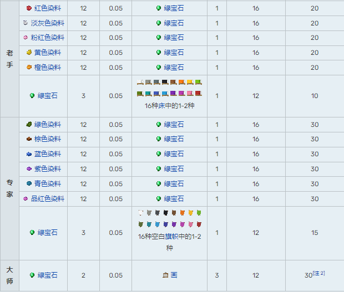This screenshot has width=344, height=292.
Task: Select the blue dye icon
Action: click(29, 154)
